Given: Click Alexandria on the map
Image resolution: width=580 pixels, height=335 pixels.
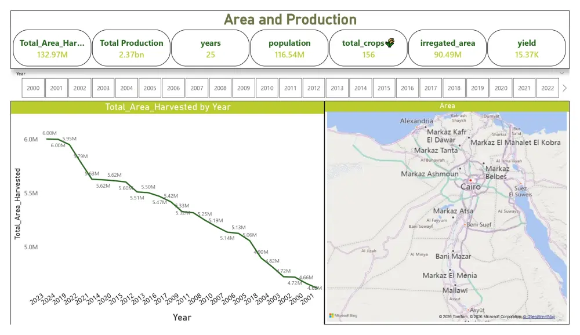Looking at the screenshot, I should [416, 121].
